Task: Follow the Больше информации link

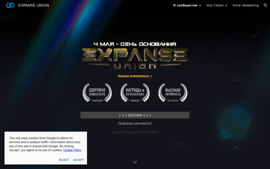Action: coord(135,76)
